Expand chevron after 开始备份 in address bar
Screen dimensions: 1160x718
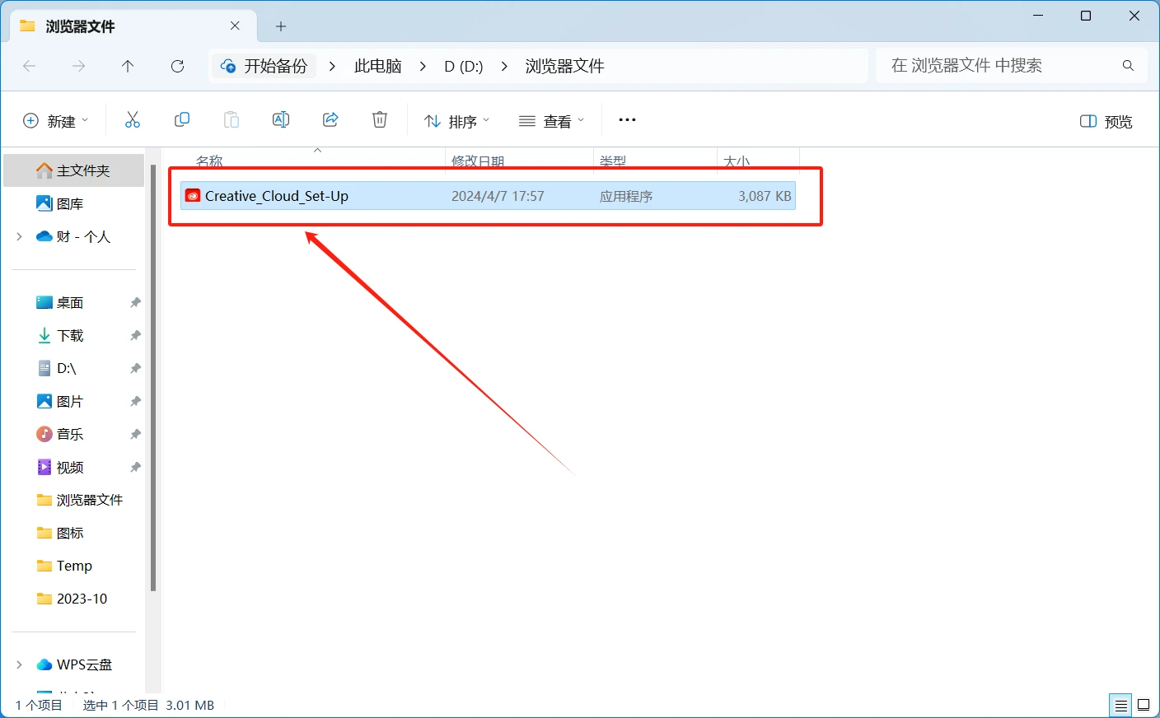[332, 66]
